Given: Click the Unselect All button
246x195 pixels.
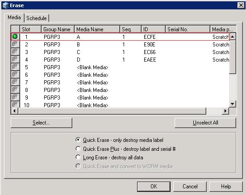Looking at the screenshot, I should coord(205,123).
